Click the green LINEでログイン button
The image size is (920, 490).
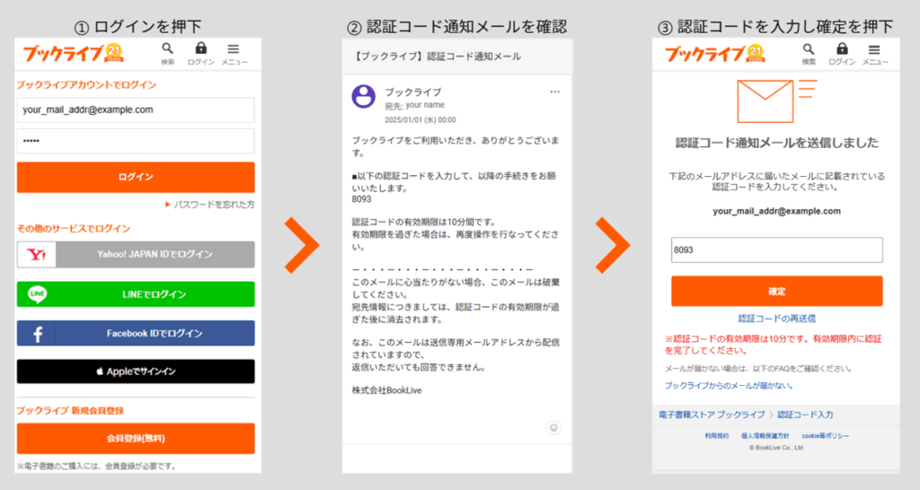(136, 294)
